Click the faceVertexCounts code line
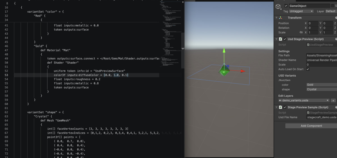The image size is (337, 158). click(x=88, y=129)
